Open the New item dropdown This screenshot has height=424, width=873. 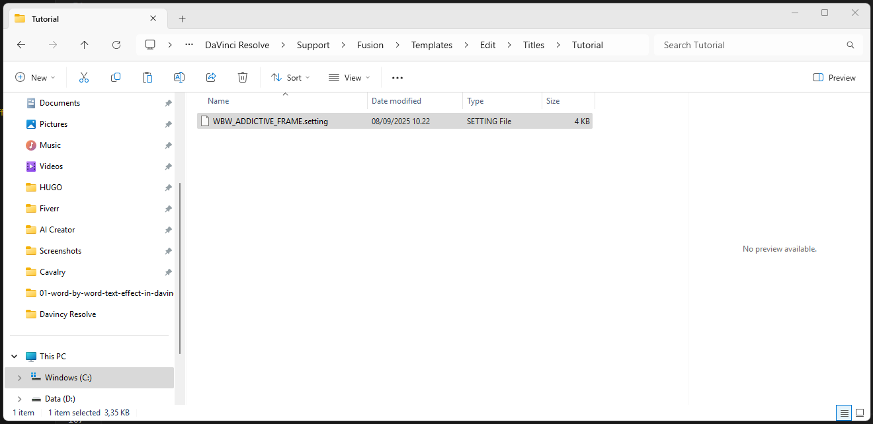coord(36,78)
